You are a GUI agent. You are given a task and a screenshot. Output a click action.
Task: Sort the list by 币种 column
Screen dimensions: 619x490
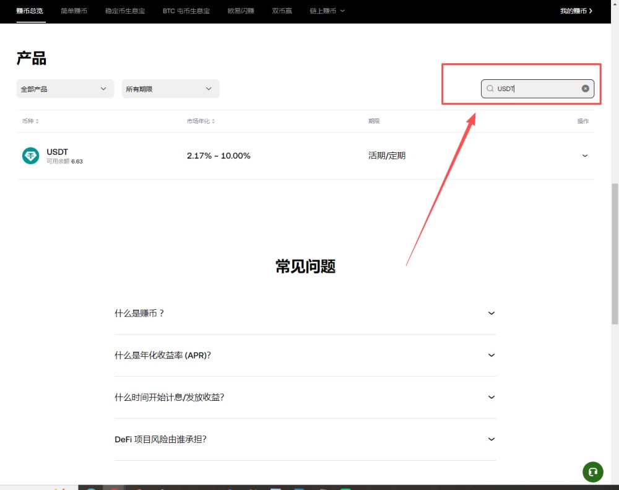click(x=30, y=121)
